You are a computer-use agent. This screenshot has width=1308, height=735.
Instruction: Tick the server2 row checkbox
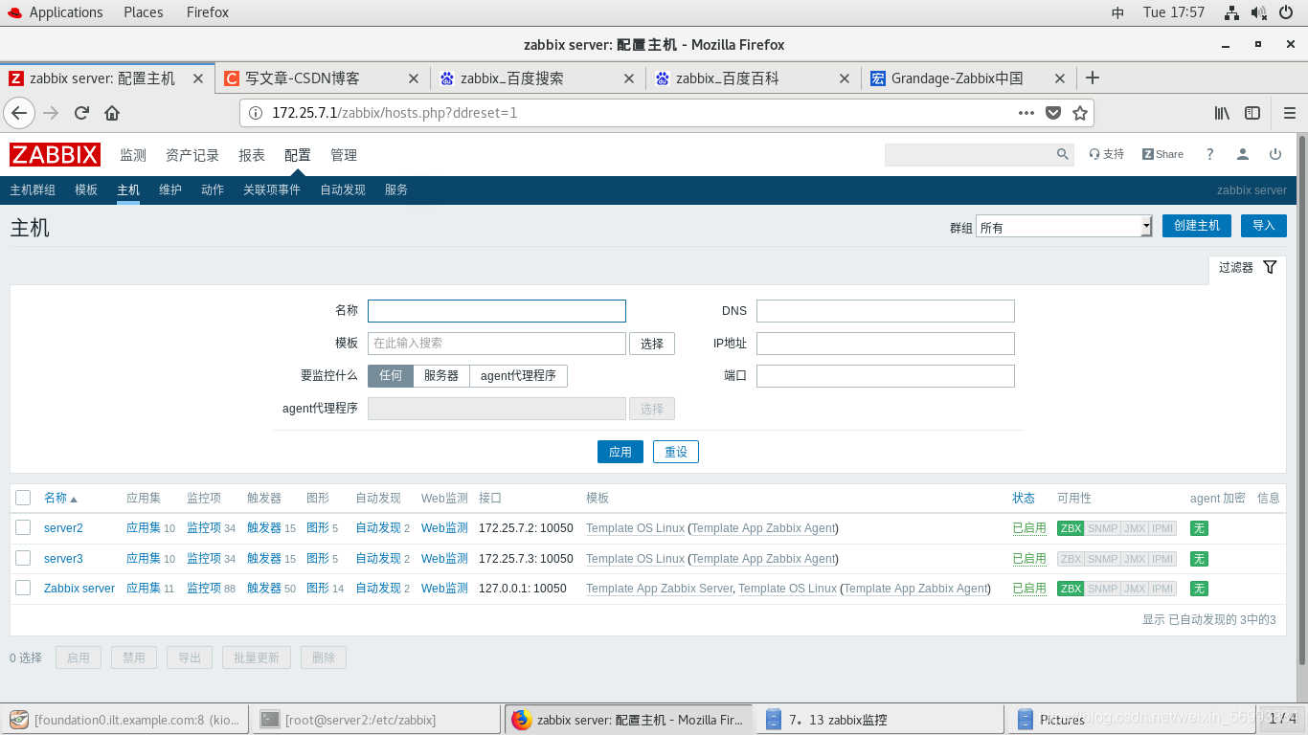coord(23,527)
